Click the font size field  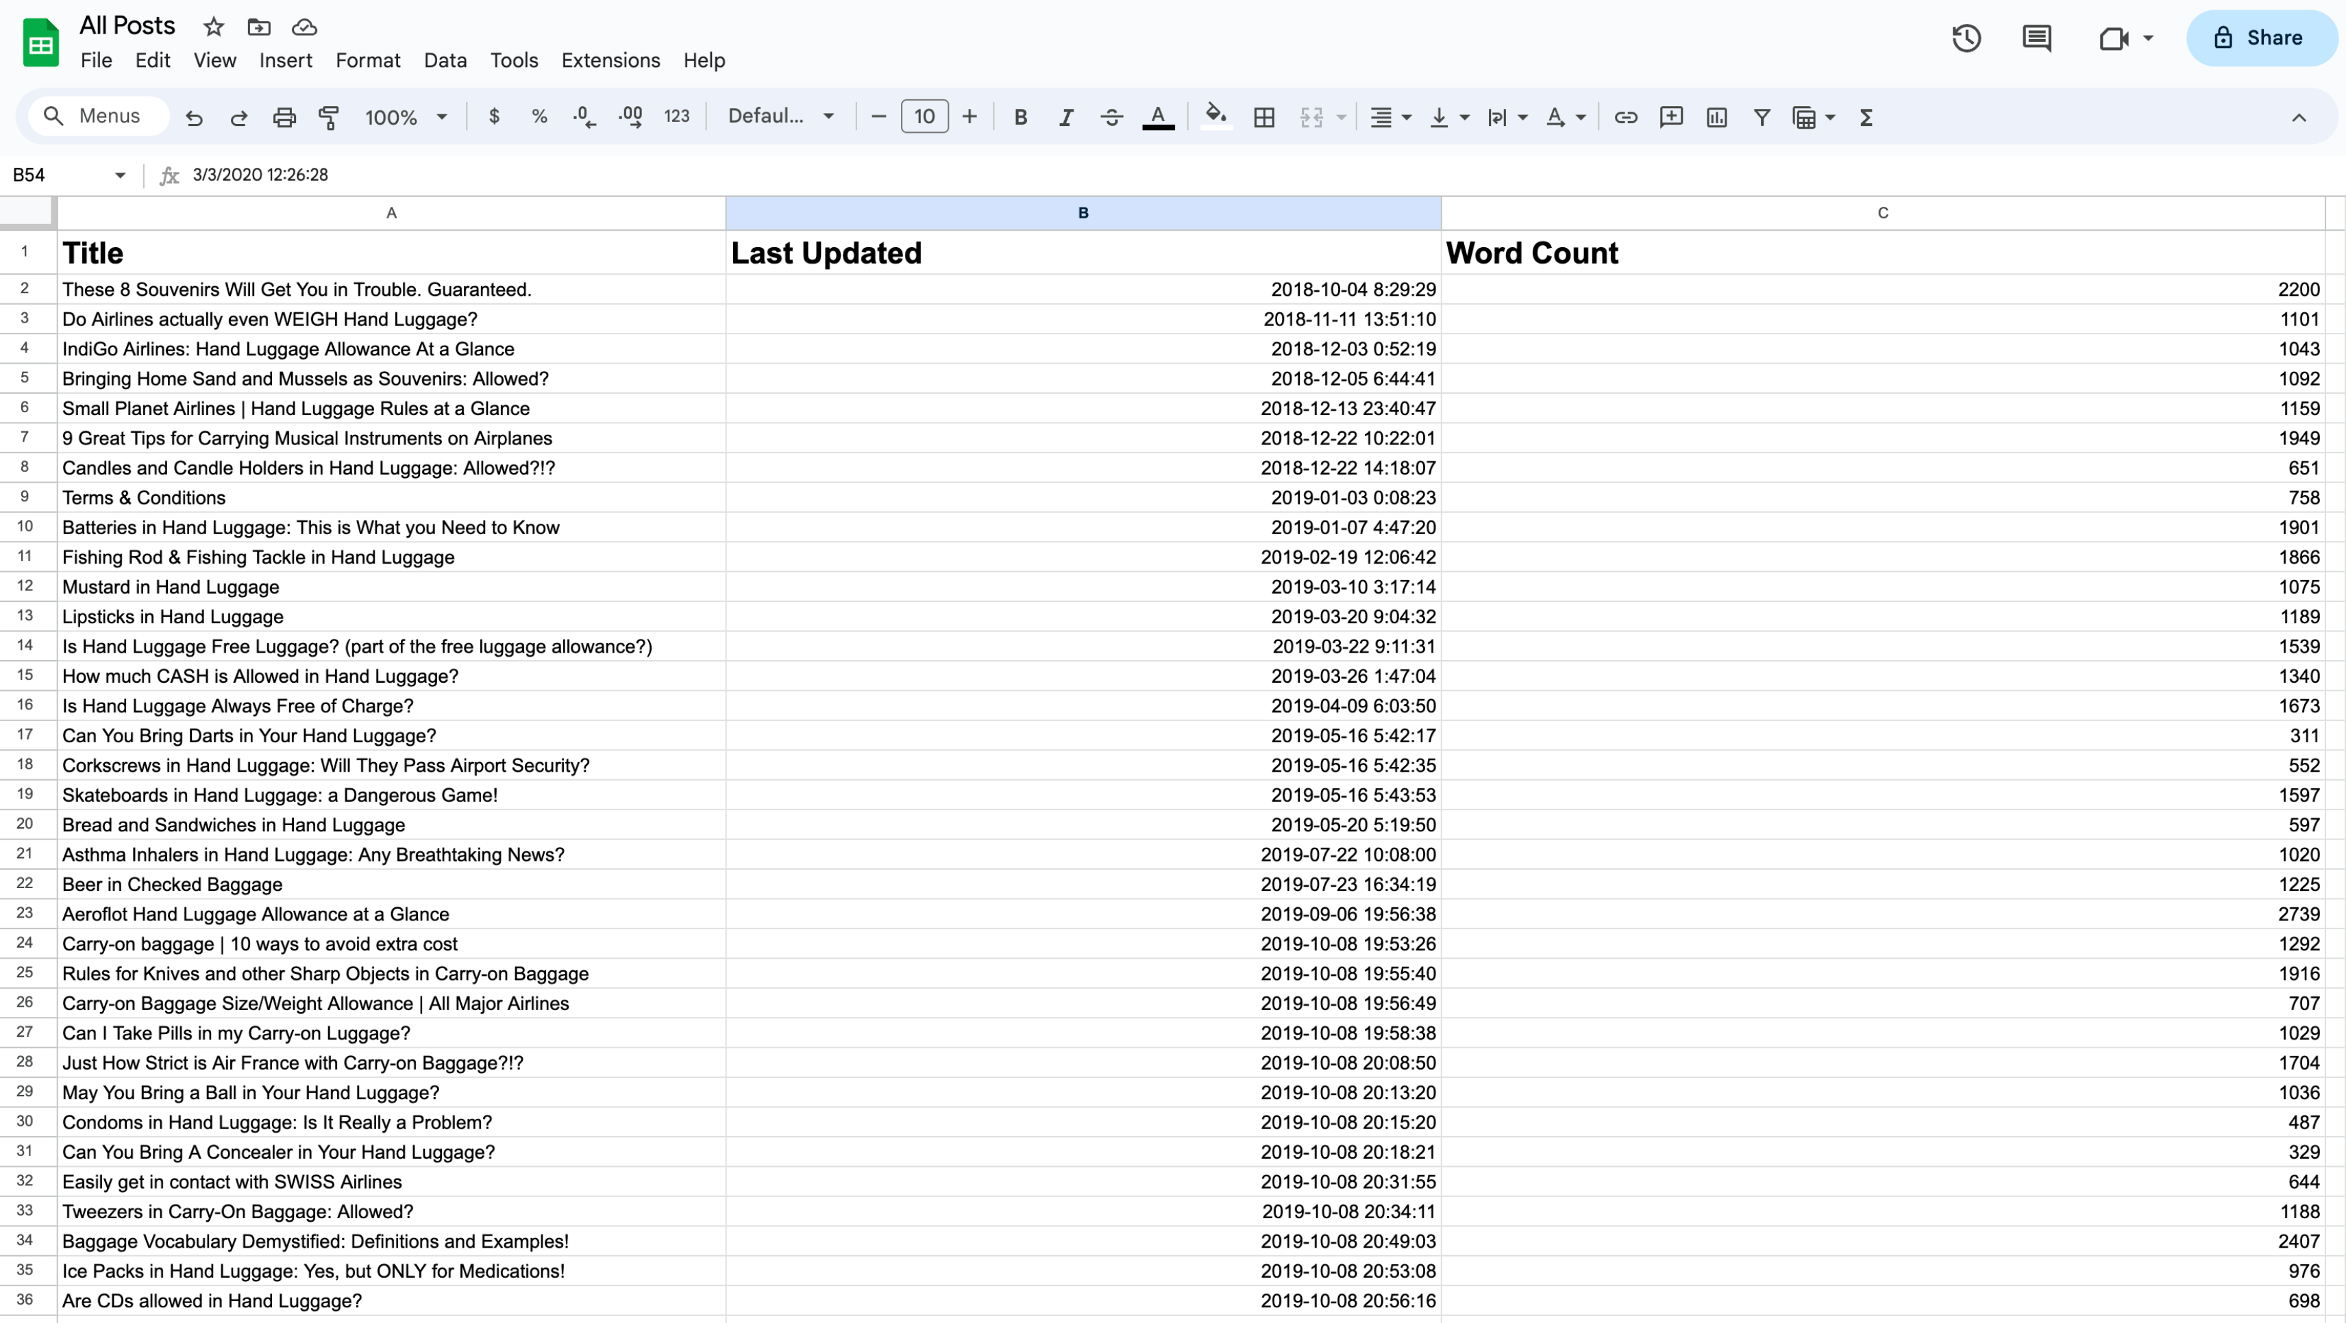(x=924, y=116)
